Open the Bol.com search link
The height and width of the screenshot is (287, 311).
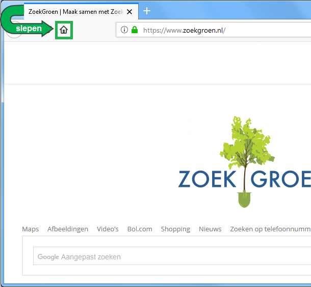click(x=140, y=229)
